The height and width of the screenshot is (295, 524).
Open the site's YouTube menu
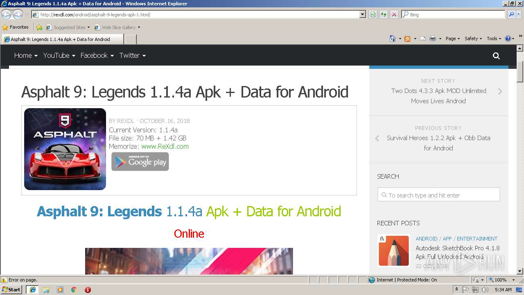click(59, 55)
